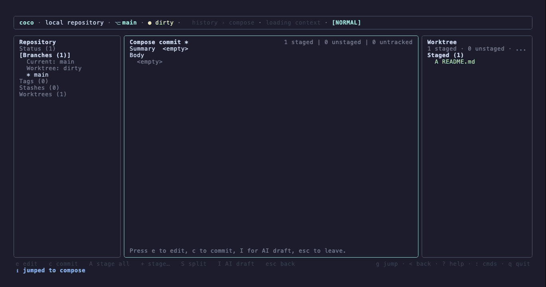The image size is (546, 287).
Task: Click the Repository panel title
Action: point(37,42)
